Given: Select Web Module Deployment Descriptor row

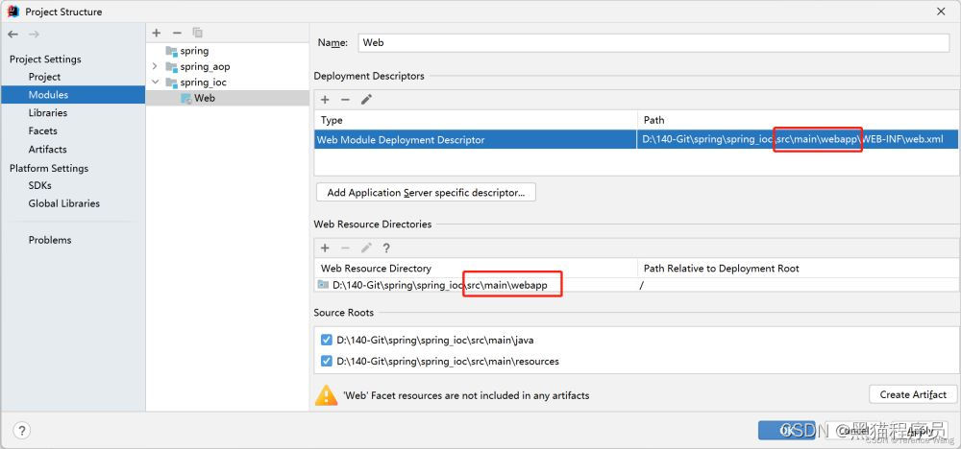Looking at the screenshot, I should (636, 139).
